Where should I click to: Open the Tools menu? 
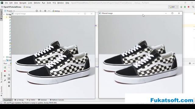pyautogui.click(x=49, y=3)
